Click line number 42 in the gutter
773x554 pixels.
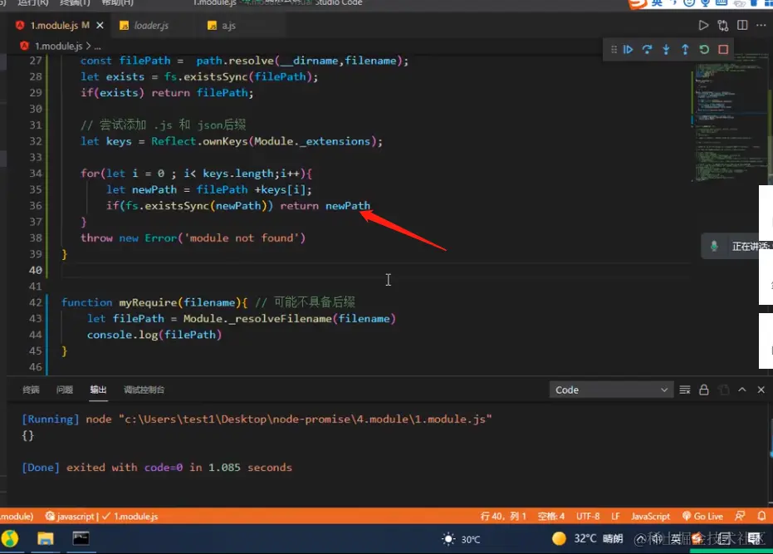point(36,302)
